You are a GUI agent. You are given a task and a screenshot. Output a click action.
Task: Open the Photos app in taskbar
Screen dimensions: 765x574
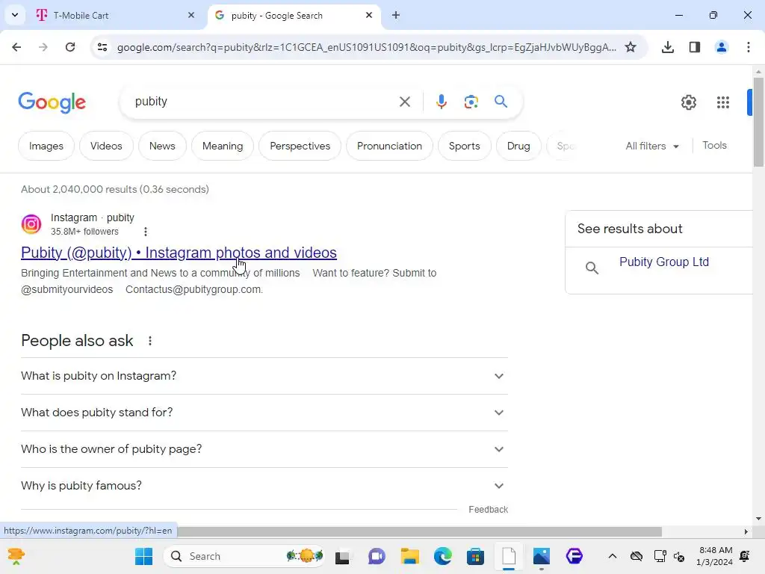point(541,556)
